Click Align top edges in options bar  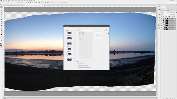[27, 3]
